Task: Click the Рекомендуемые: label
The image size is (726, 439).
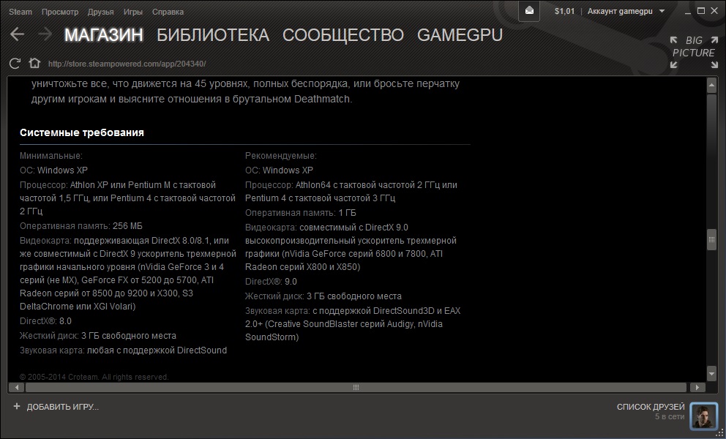Action: [281, 156]
